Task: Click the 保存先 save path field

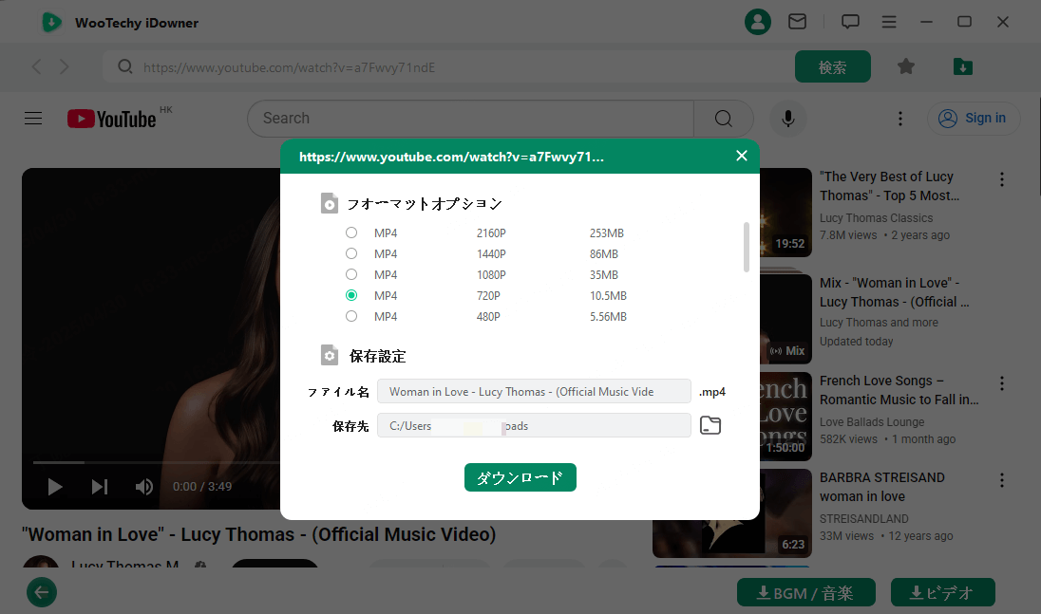Action: pos(534,426)
